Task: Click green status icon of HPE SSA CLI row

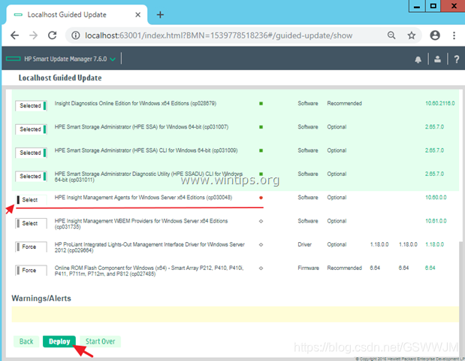Action: (261, 150)
